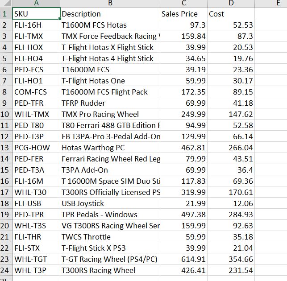Select sales price 497.38
The height and width of the screenshot is (281, 287).
pyautogui.click(x=183, y=215)
